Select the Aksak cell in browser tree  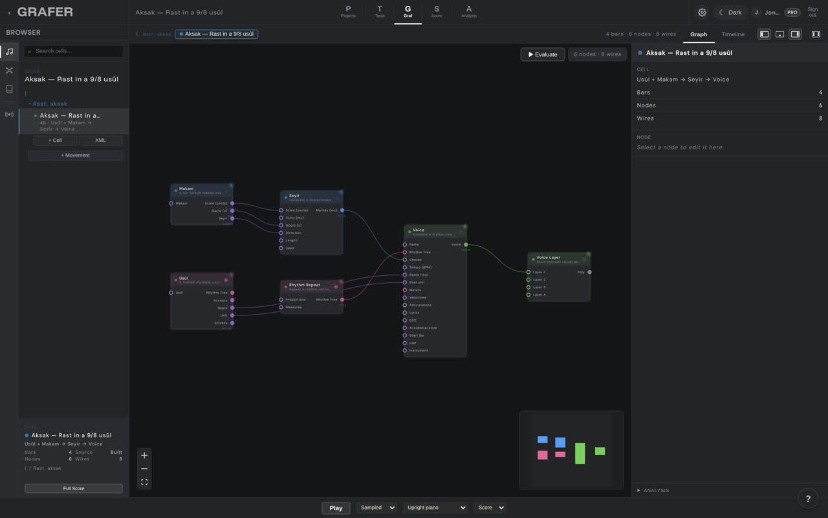click(x=74, y=121)
